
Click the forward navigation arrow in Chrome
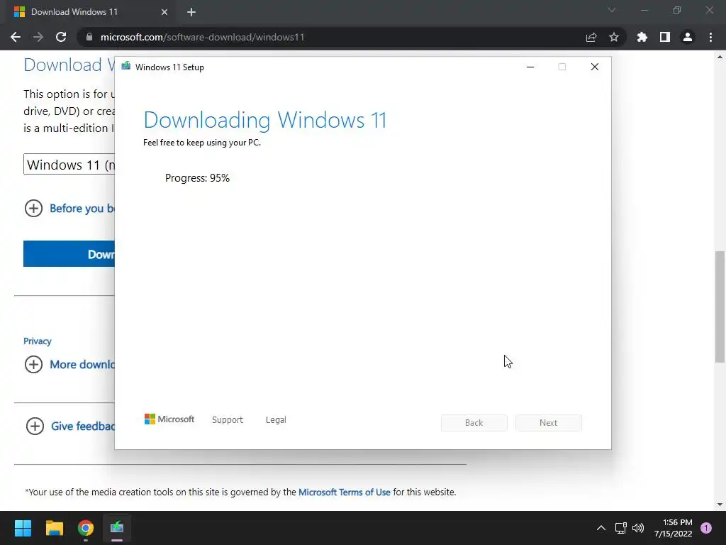click(38, 37)
